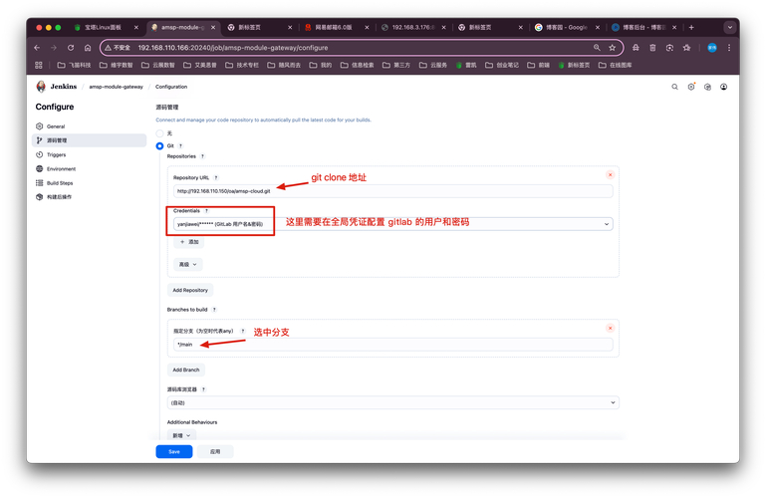The height and width of the screenshot is (498, 766).
Task: Click zoom magnifier in address bar
Action: tap(597, 48)
